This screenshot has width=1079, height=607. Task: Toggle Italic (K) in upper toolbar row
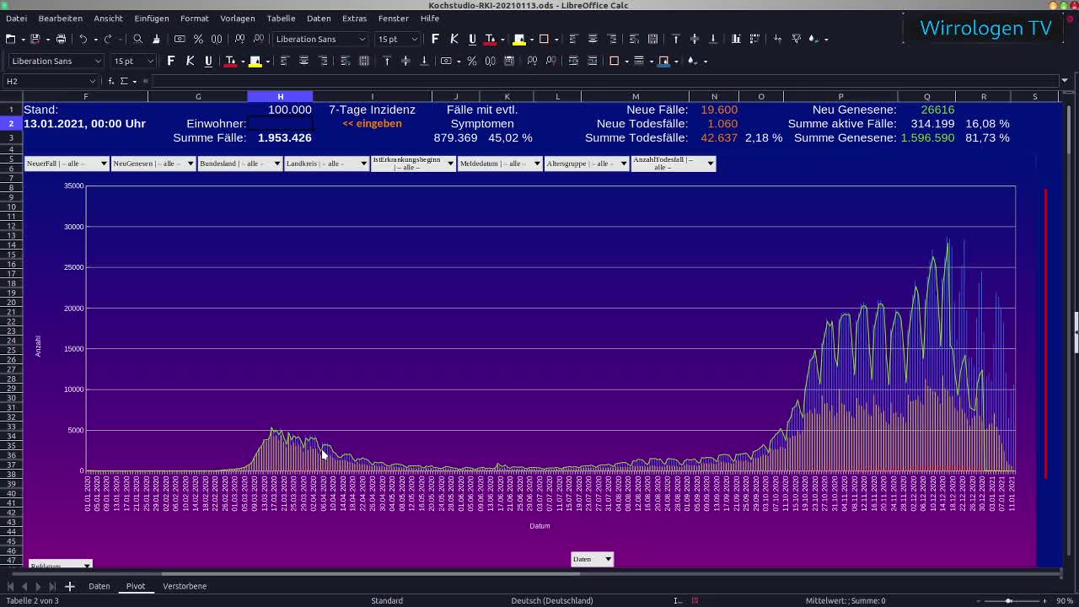(454, 39)
